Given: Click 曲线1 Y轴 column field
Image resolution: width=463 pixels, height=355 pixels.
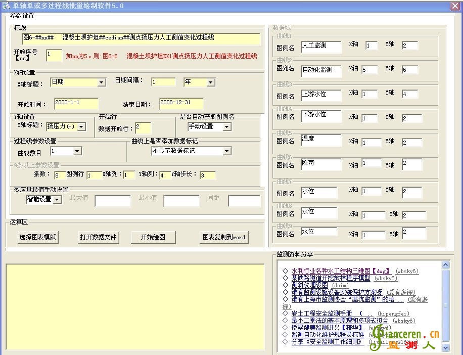Looking at the screenshot, I should pos(410,45).
